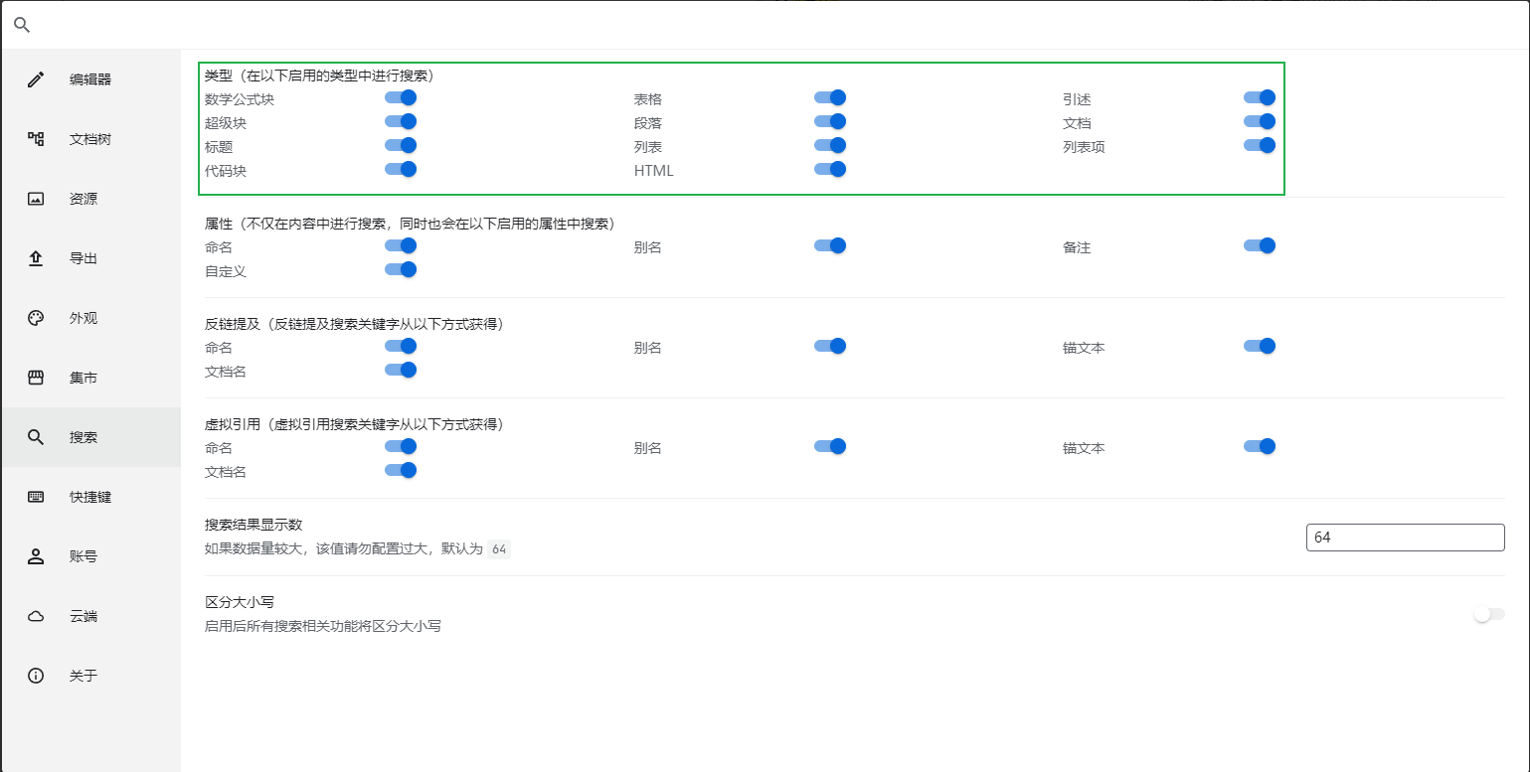Toggle 命名 under the 属性 section

tap(401, 245)
